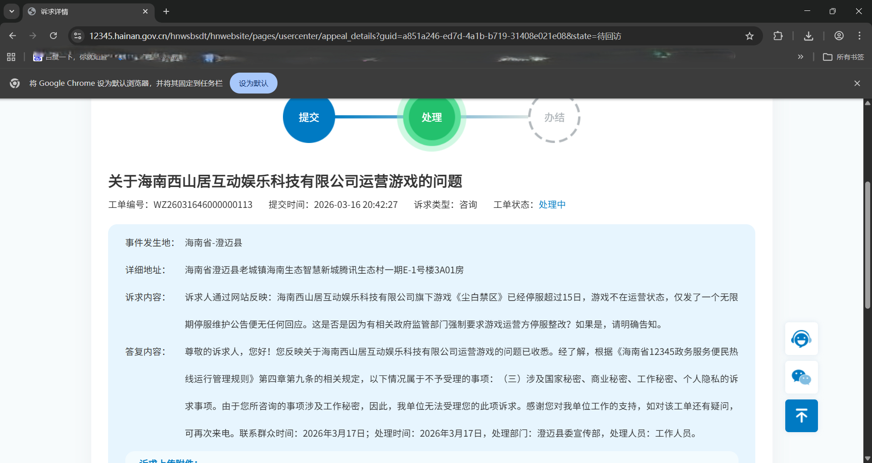Select the 诉求详情 tab
The width and height of the screenshot is (872, 463).
(x=89, y=11)
